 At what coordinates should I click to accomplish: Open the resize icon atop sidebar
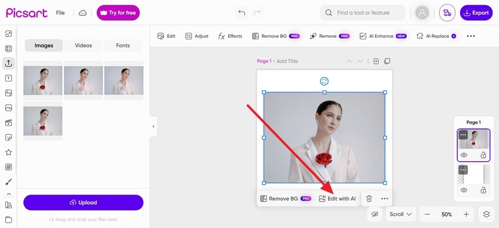[9, 33]
